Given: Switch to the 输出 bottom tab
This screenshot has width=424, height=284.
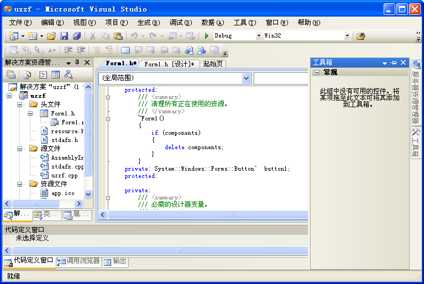Looking at the screenshot, I should point(116,261).
